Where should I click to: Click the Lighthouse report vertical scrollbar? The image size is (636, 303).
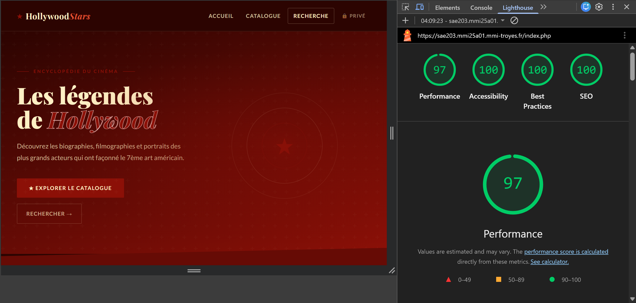(x=632, y=66)
